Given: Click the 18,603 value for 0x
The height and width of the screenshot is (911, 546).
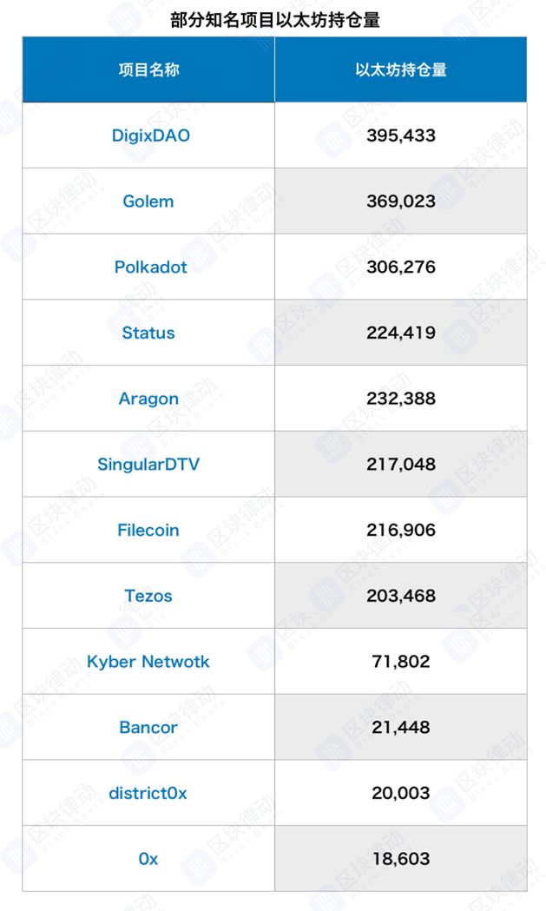Looking at the screenshot, I should coord(400,859).
